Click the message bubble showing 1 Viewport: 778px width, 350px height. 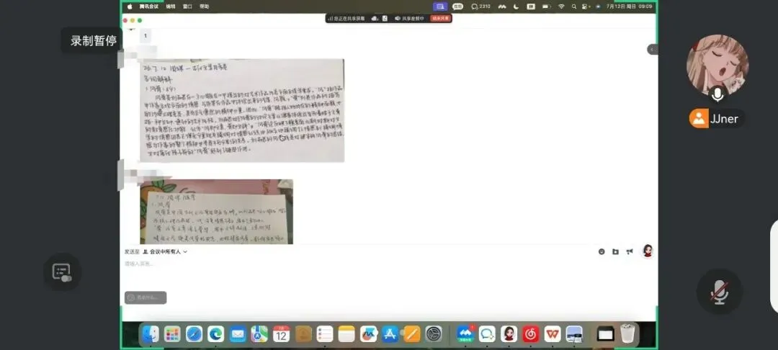coord(146,36)
